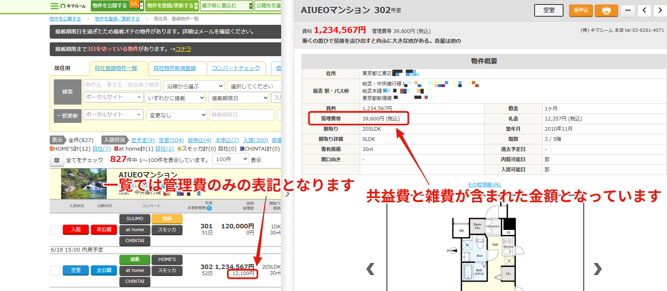Screen dimensions: 667x291
Task: Click the 仮申込 orange button
Action: pos(581,10)
